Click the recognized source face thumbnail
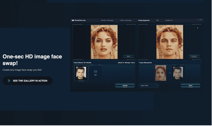 click(x=160, y=73)
